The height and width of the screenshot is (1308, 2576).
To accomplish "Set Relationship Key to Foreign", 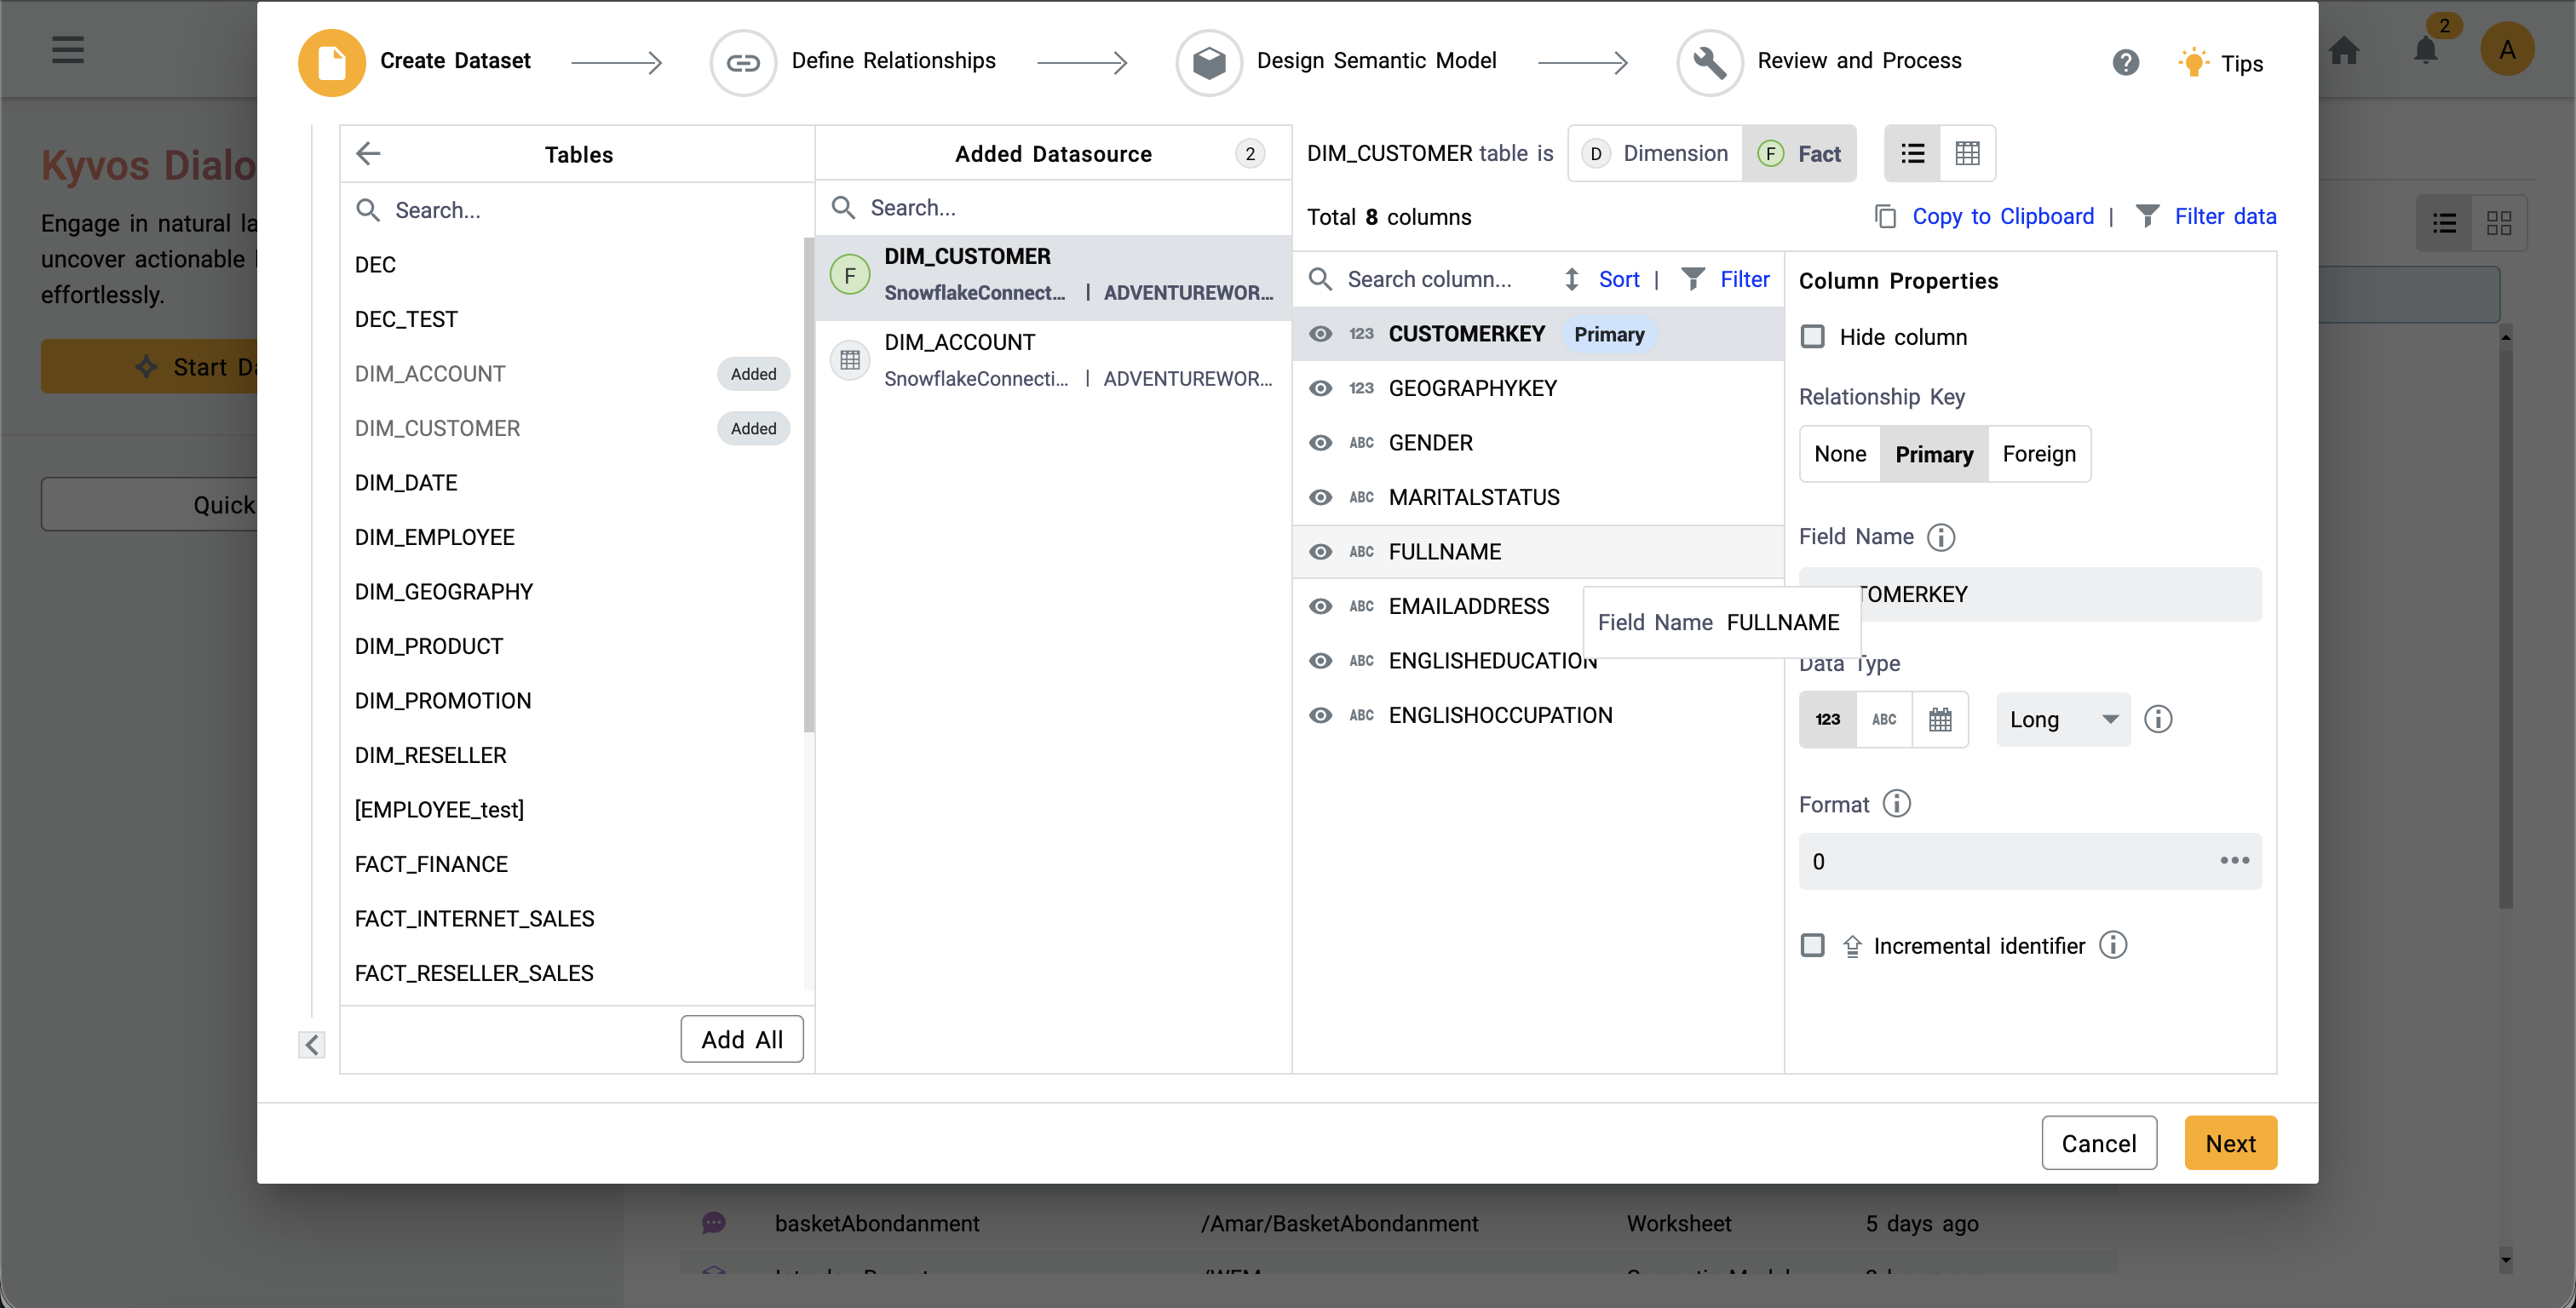I will pyautogui.click(x=2039, y=453).
